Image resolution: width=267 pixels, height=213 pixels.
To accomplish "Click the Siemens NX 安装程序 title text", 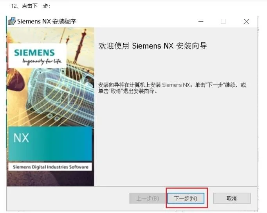I will [47, 22].
